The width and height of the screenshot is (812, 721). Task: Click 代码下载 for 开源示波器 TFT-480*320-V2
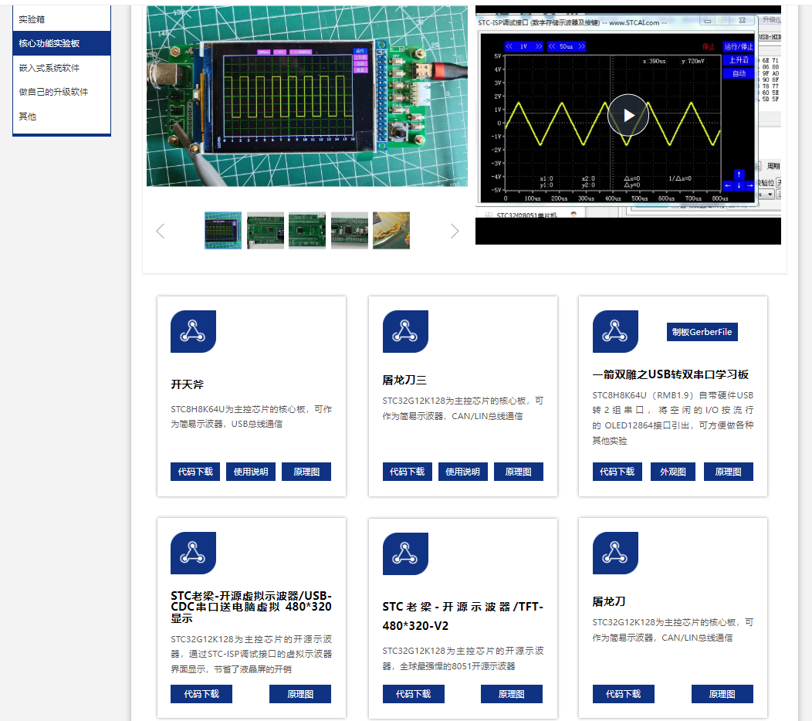point(413,694)
